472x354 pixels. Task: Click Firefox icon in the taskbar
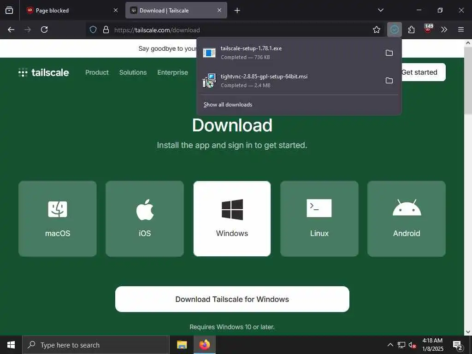pos(204,345)
